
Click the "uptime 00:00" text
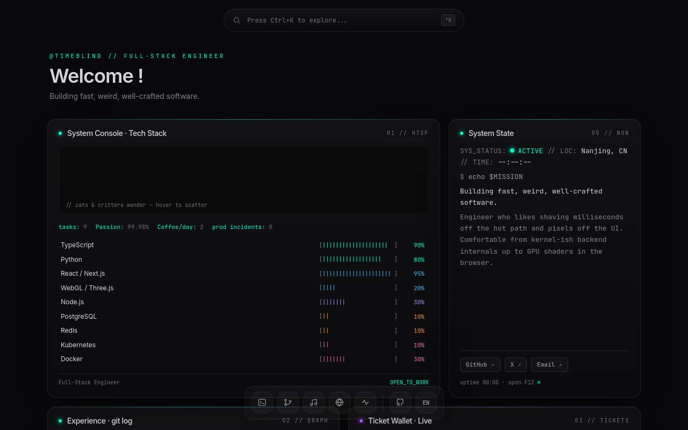click(479, 383)
